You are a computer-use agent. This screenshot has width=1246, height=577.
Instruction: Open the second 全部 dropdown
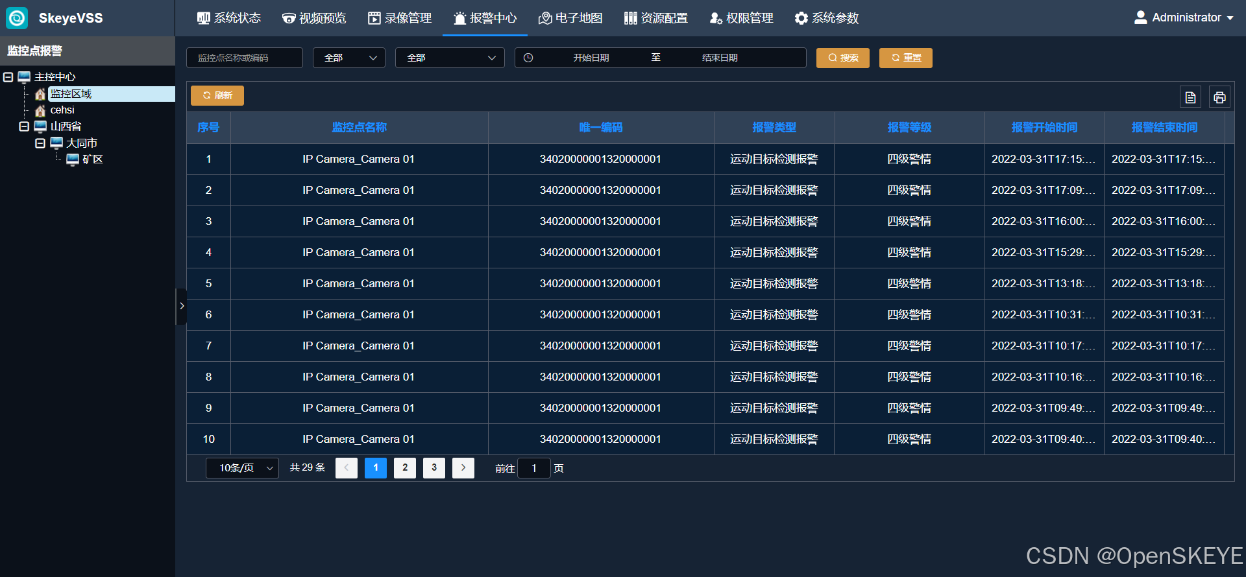450,58
